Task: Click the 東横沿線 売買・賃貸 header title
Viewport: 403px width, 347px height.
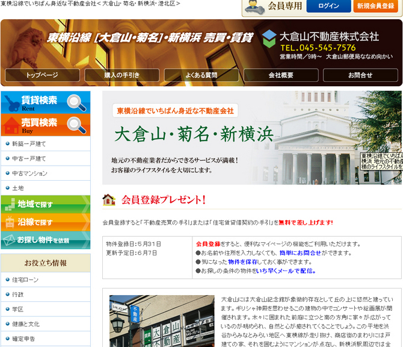Action: tap(150, 38)
